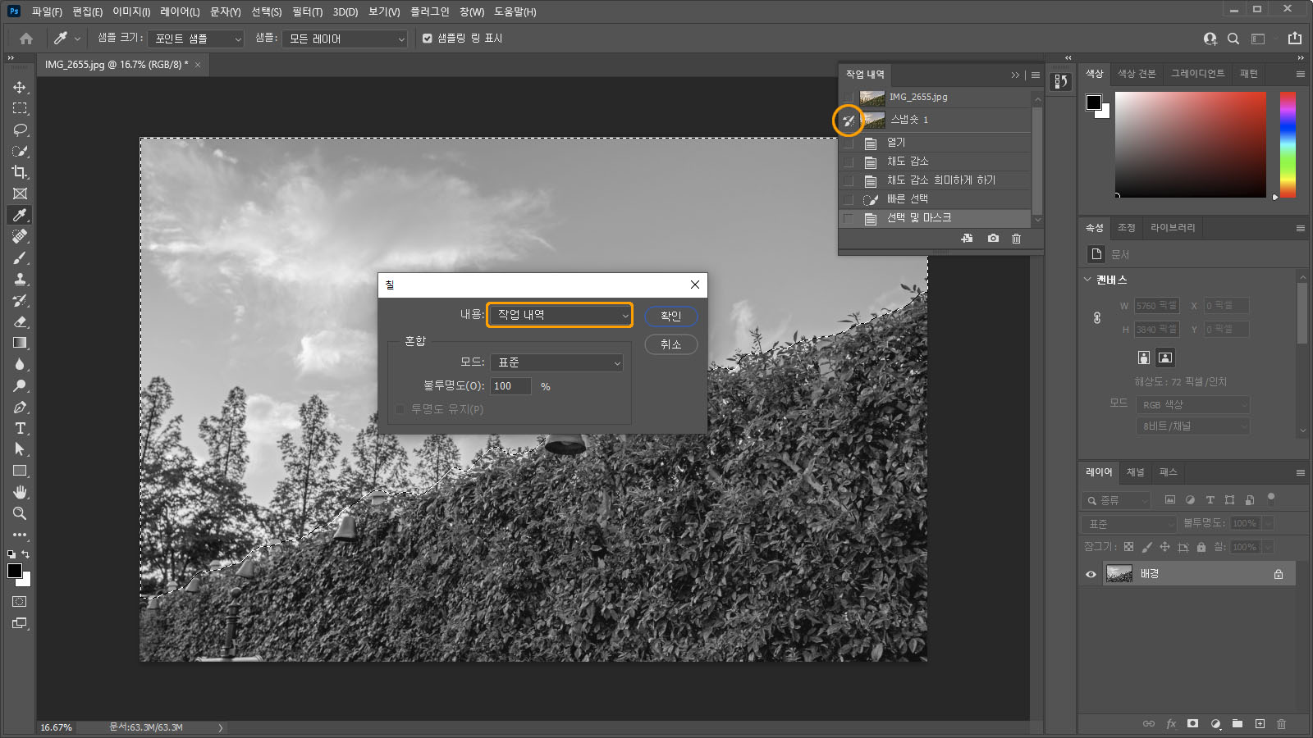Close the Fill dialog with X
The image size is (1313, 738).
pos(695,285)
